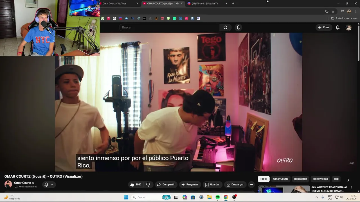Open a new browser tab

(x=233, y=3)
